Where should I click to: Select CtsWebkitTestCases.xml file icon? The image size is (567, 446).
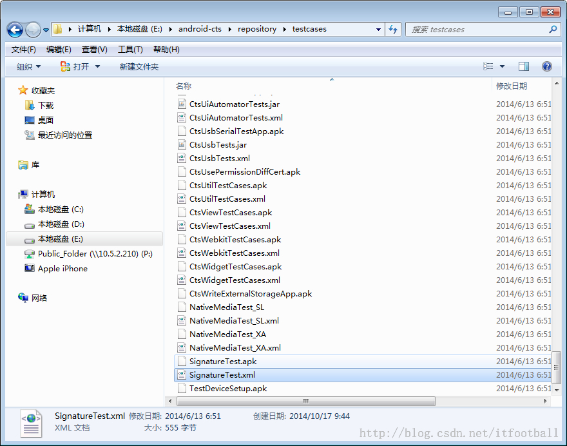[x=182, y=253]
